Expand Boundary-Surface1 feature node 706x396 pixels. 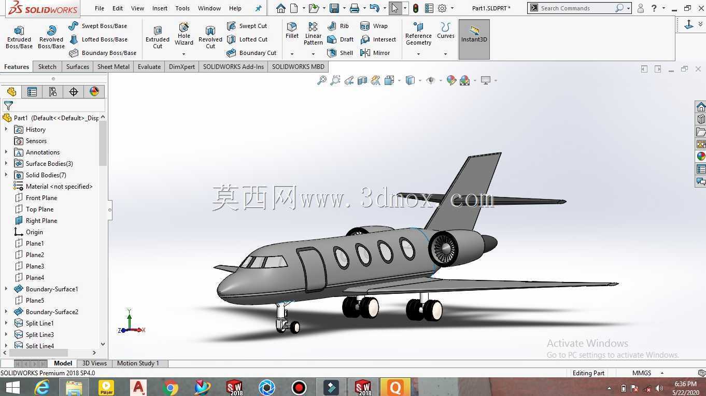pyautogui.click(x=6, y=289)
